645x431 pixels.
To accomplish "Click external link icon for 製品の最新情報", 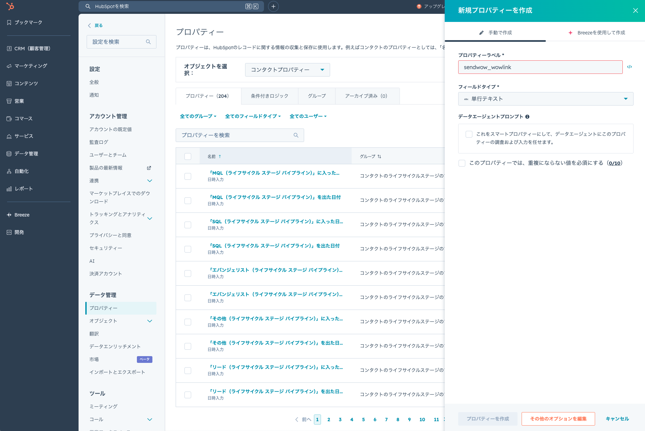I will (x=149, y=168).
